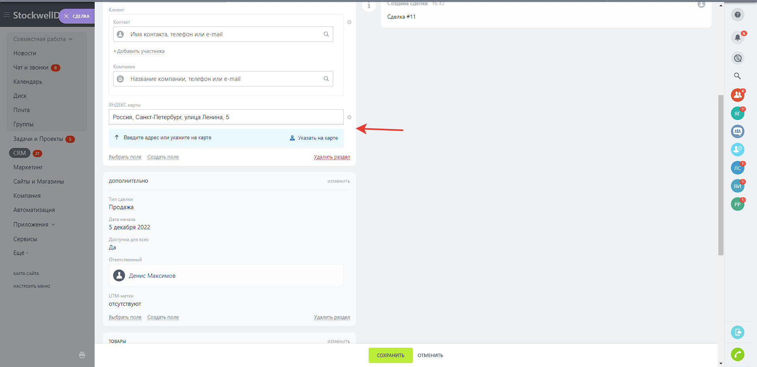Click the company icon in Компания field
Viewport: 757px width, 367px height.
(121, 79)
